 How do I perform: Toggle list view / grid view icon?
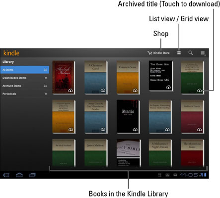tap(179, 53)
